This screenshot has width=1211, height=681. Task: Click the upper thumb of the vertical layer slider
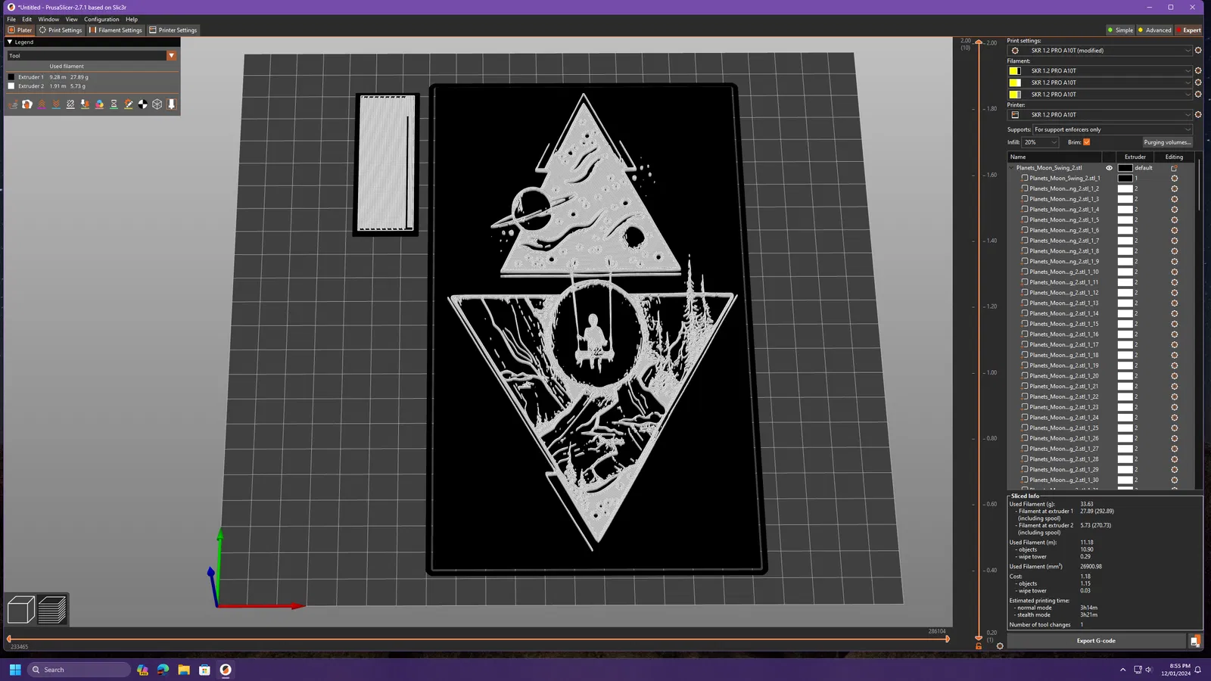click(x=979, y=42)
